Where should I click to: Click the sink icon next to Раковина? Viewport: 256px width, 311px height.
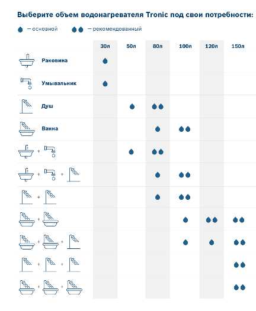27,60
